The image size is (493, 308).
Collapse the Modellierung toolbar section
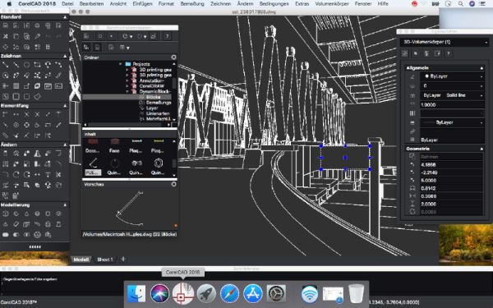tap(65, 205)
